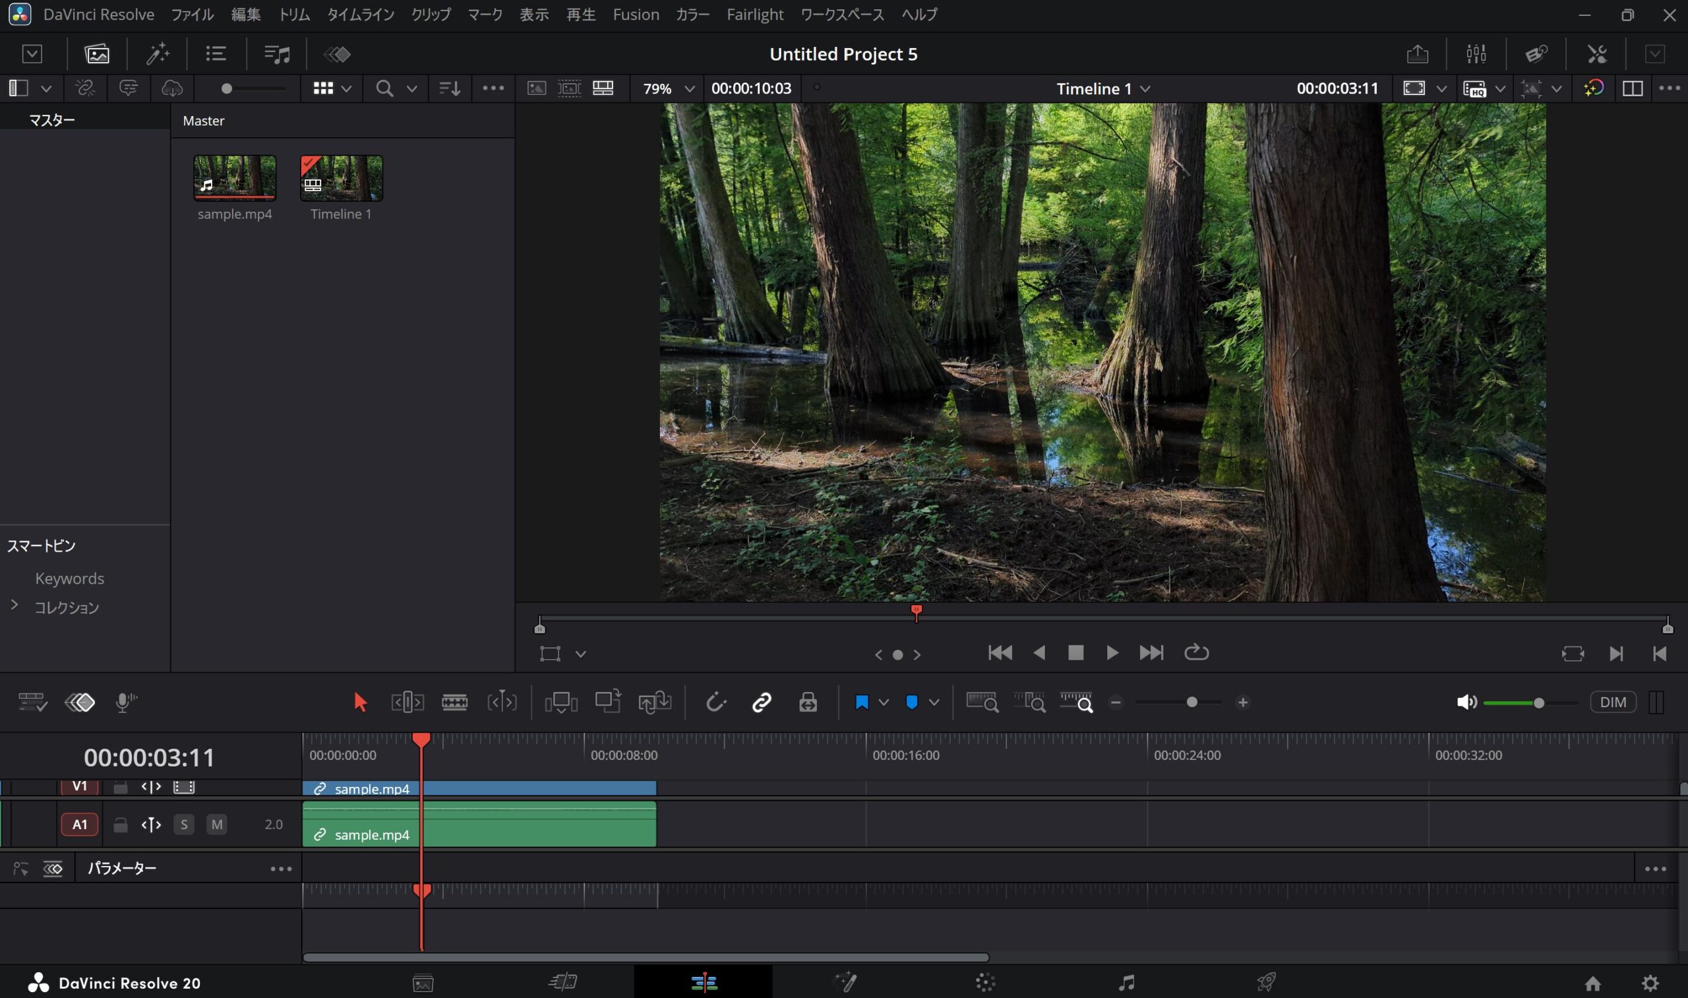Toggle playback Loop button

pyautogui.click(x=1197, y=652)
